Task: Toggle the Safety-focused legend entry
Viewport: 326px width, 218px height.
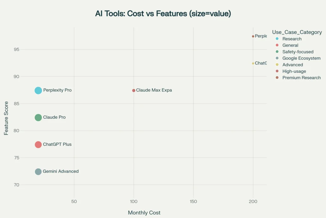Action: 294,52
